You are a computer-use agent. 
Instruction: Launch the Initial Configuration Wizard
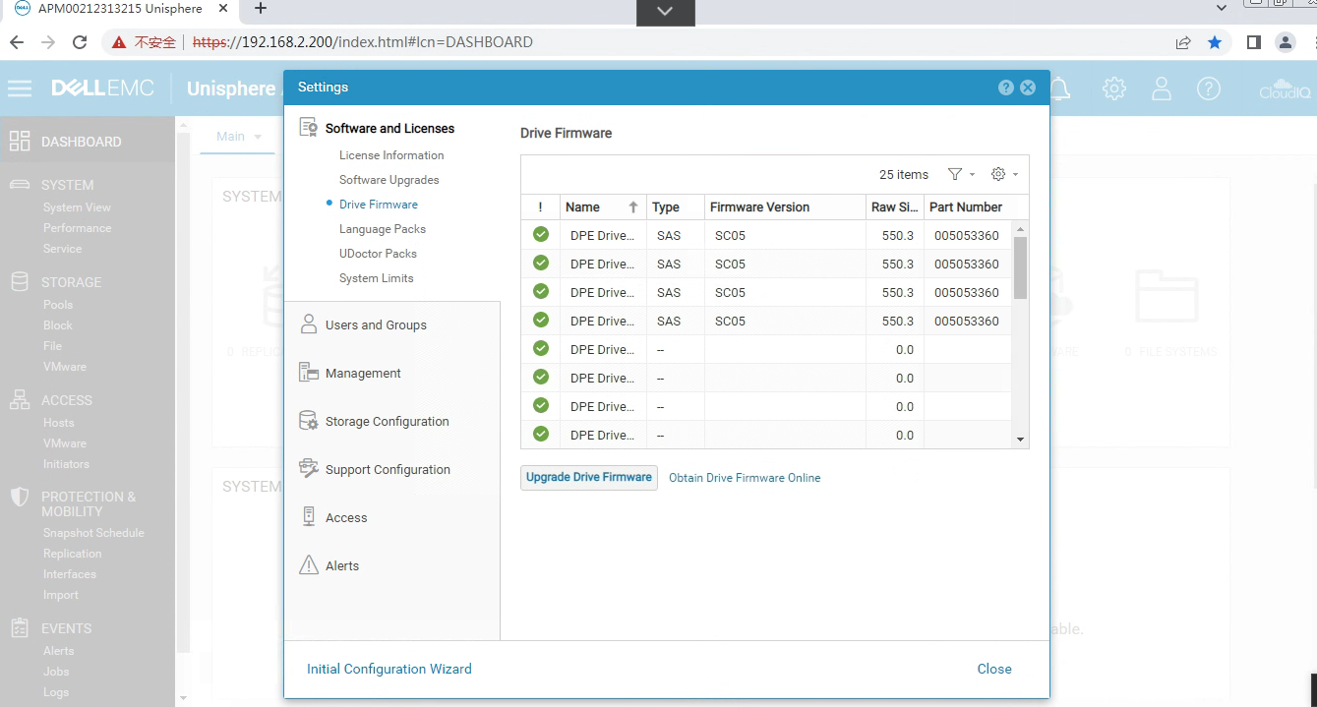pos(389,669)
